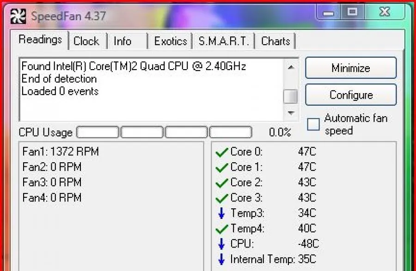416x271 pixels.
Task: Click the first CPU Usage bar
Action: coord(98,132)
